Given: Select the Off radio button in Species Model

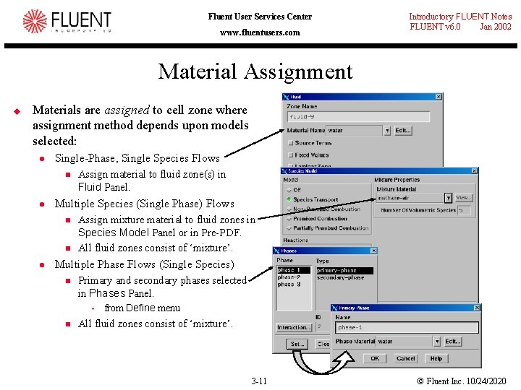Looking at the screenshot, I should tap(289, 190).
